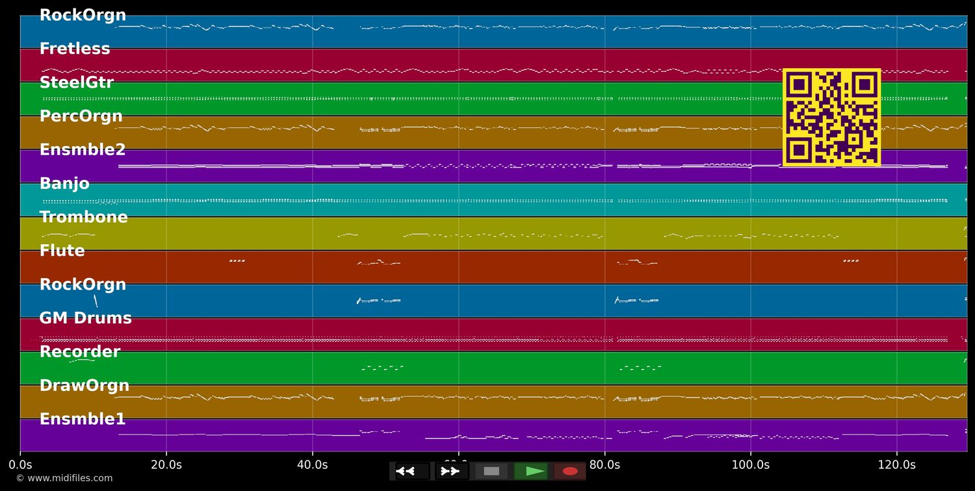Pick the Trombone track label
The height and width of the screenshot is (491, 975).
click(x=84, y=218)
